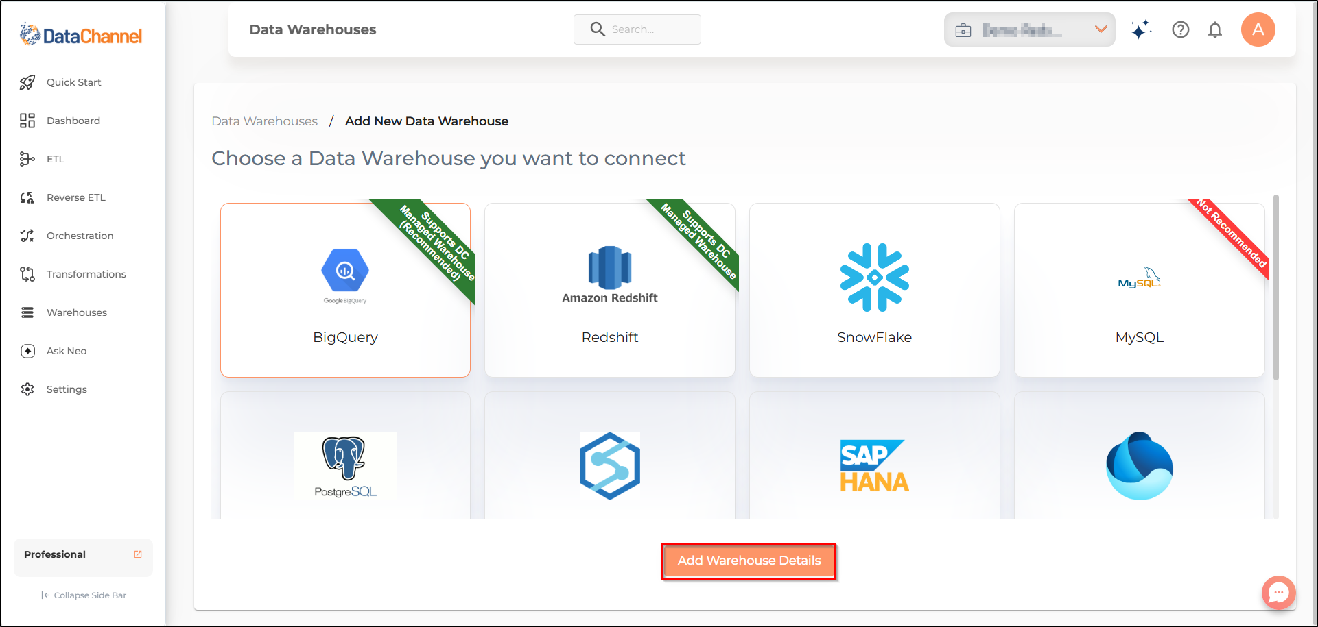
Task: Open the Settings menu item
Action: 67,389
